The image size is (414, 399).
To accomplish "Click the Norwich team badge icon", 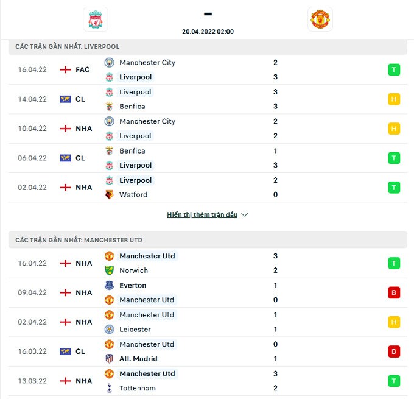I will pos(109,270).
